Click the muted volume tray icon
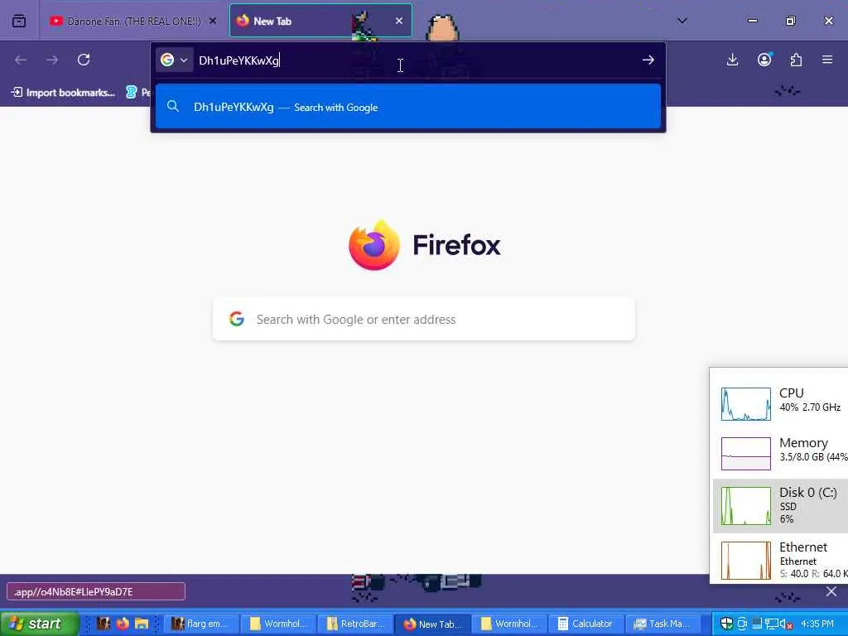This screenshot has width=848, height=636. [x=786, y=624]
